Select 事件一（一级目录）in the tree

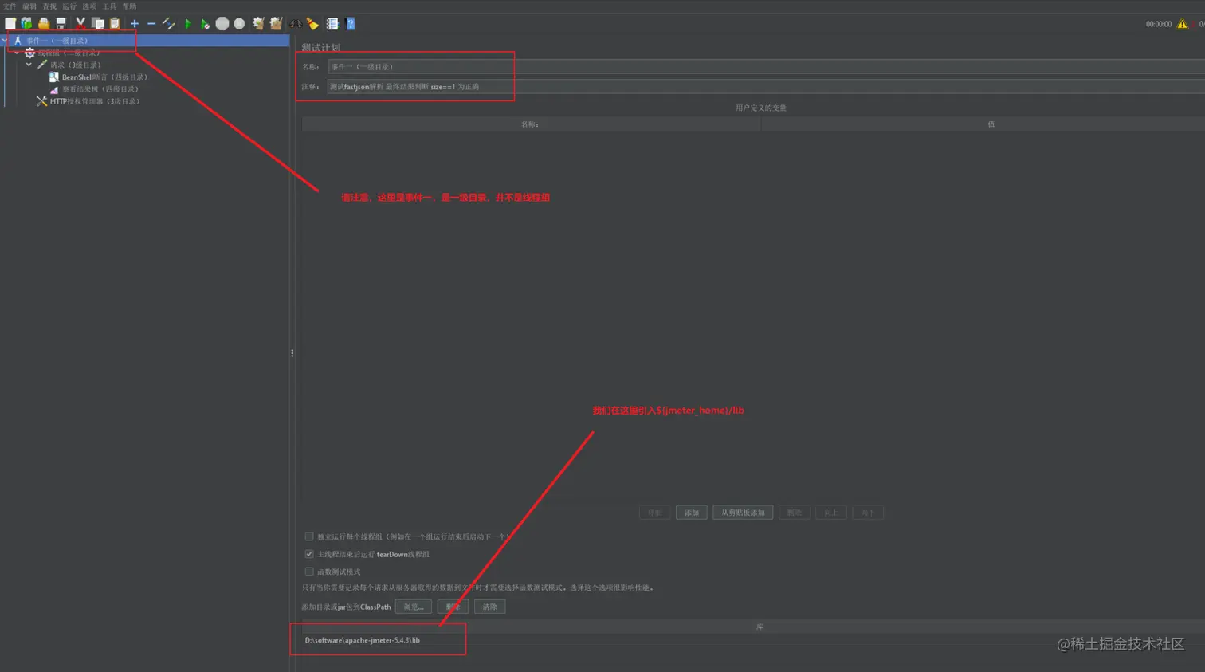[57, 41]
